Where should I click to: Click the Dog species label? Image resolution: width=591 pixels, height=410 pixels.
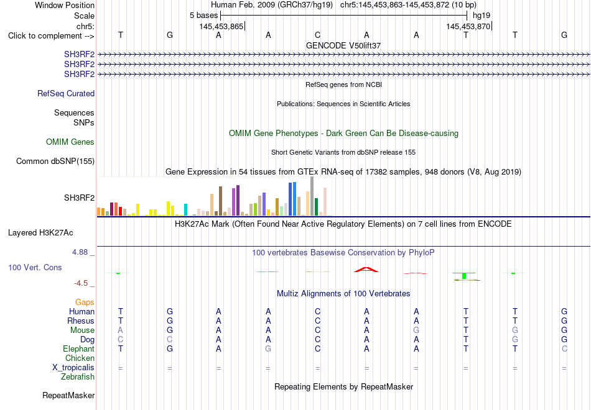point(87,340)
